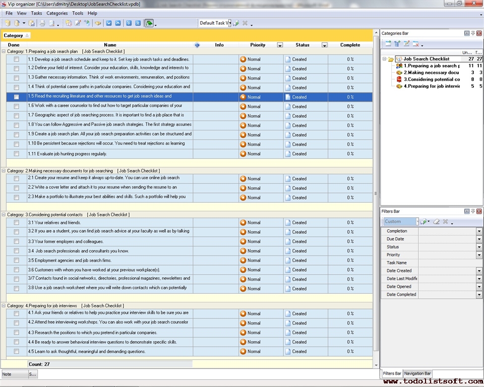Open the Due Date filter dropdown
484x387 pixels.
click(479, 239)
